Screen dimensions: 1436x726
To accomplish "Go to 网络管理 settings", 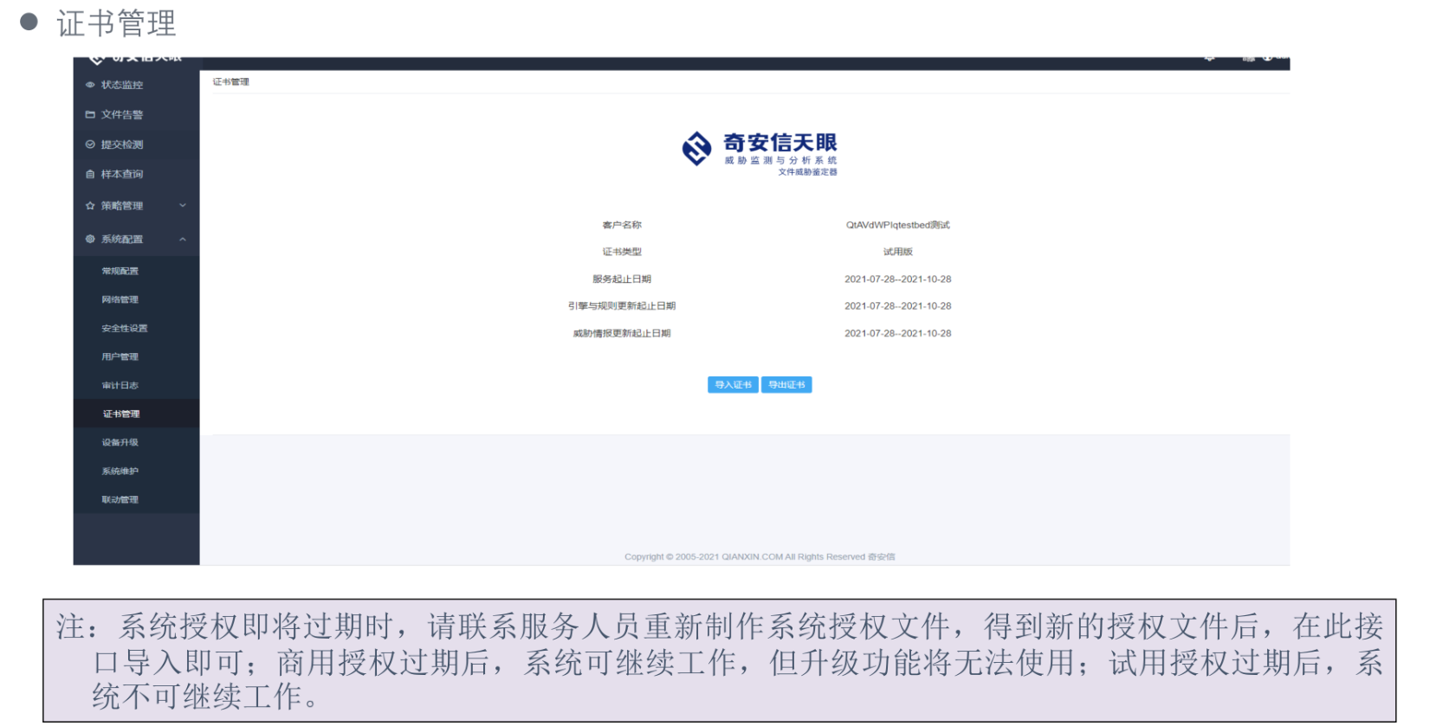I will [x=120, y=299].
